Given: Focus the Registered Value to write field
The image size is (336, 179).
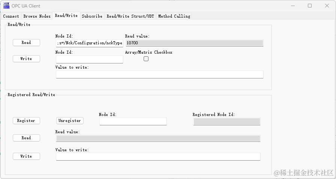Looking at the screenshot, I should tap(158, 156).
